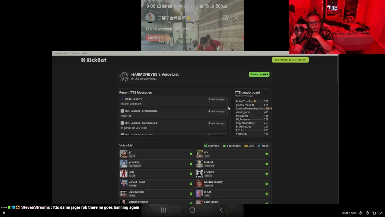Click the !gordon command tag
This screenshot has width=385, height=217.
208,186
